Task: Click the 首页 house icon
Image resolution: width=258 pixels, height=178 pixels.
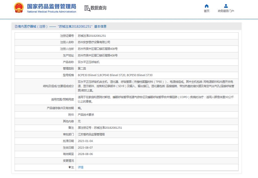Action: [207, 6]
